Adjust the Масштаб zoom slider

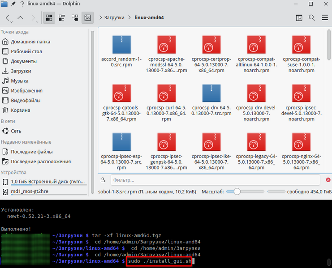tap(237, 191)
